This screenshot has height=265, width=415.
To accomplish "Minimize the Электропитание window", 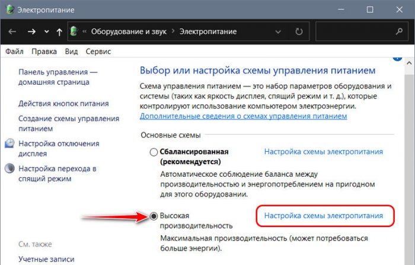I will point(341,9).
